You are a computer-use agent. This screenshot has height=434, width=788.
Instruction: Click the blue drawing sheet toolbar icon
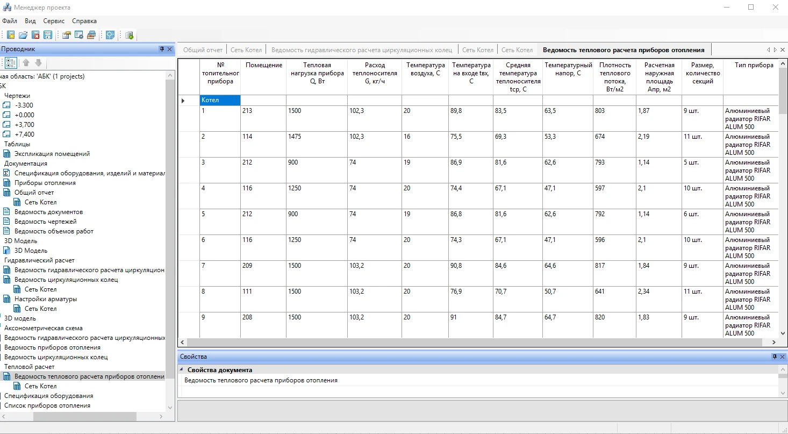tap(110, 35)
